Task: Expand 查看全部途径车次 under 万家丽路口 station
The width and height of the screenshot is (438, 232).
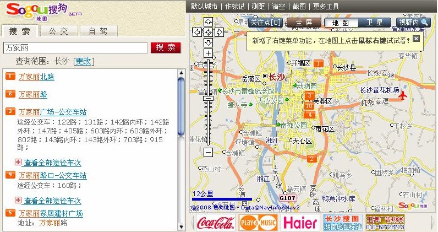Action: pyautogui.click(x=52, y=201)
